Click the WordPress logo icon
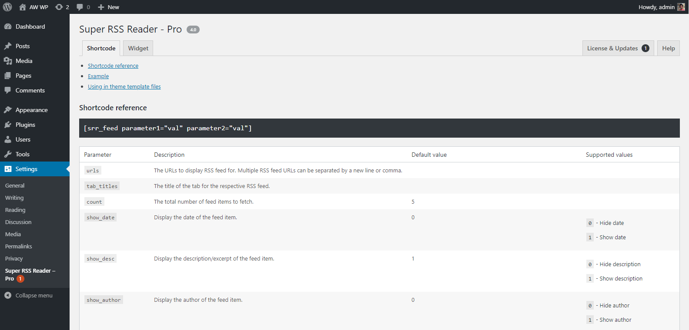Screen dimensions: 689x330 [x=7, y=7]
